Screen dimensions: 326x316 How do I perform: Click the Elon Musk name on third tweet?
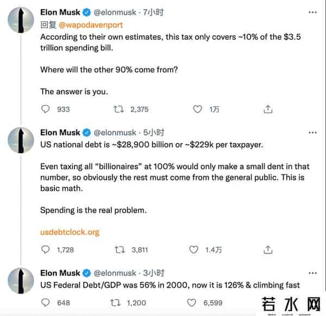point(60,273)
